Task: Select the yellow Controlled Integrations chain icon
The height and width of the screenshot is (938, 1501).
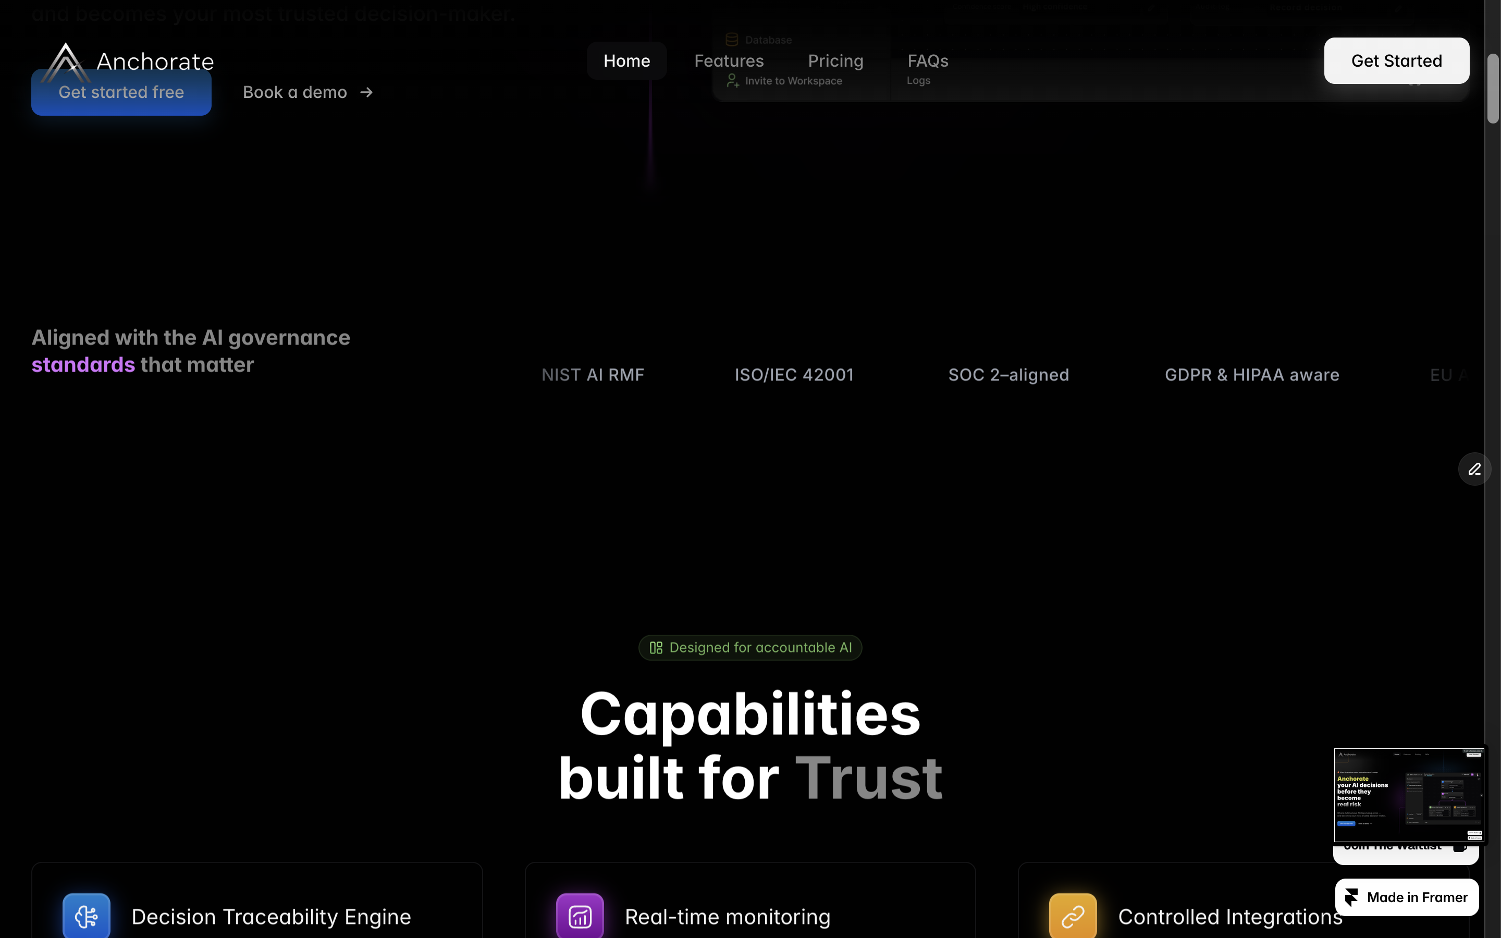Action: pyautogui.click(x=1073, y=915)
